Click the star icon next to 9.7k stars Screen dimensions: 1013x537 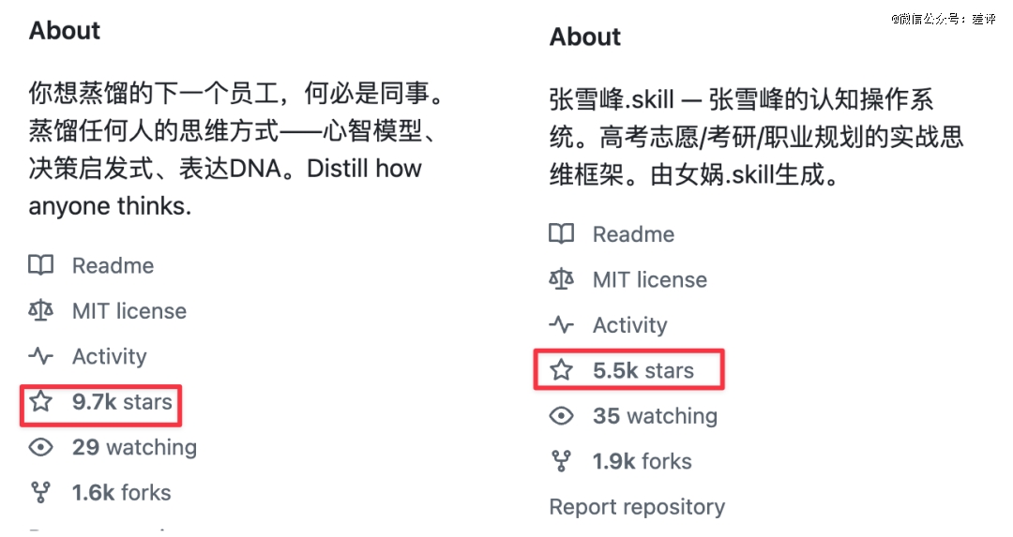click(x=40, y=403)
